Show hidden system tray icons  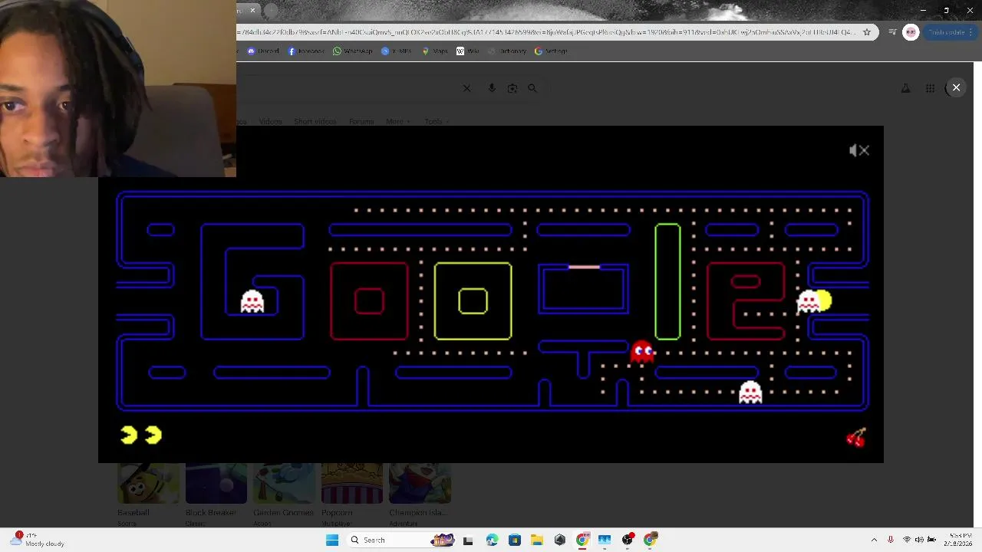874,540
